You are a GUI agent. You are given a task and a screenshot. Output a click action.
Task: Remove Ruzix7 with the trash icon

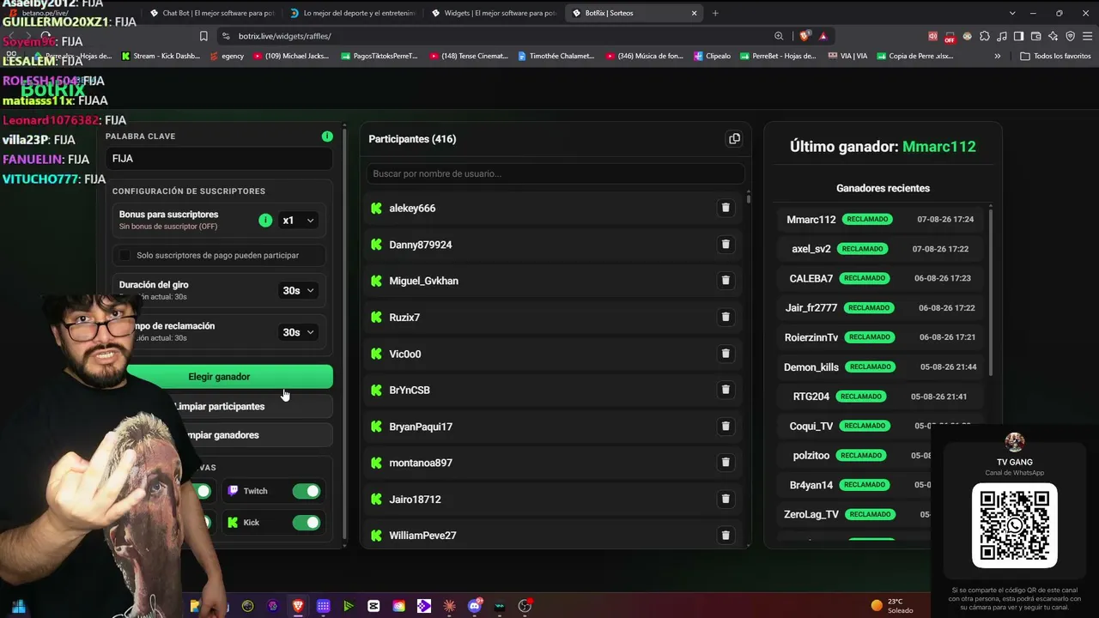pyautogui.click(x=726, y=317)
